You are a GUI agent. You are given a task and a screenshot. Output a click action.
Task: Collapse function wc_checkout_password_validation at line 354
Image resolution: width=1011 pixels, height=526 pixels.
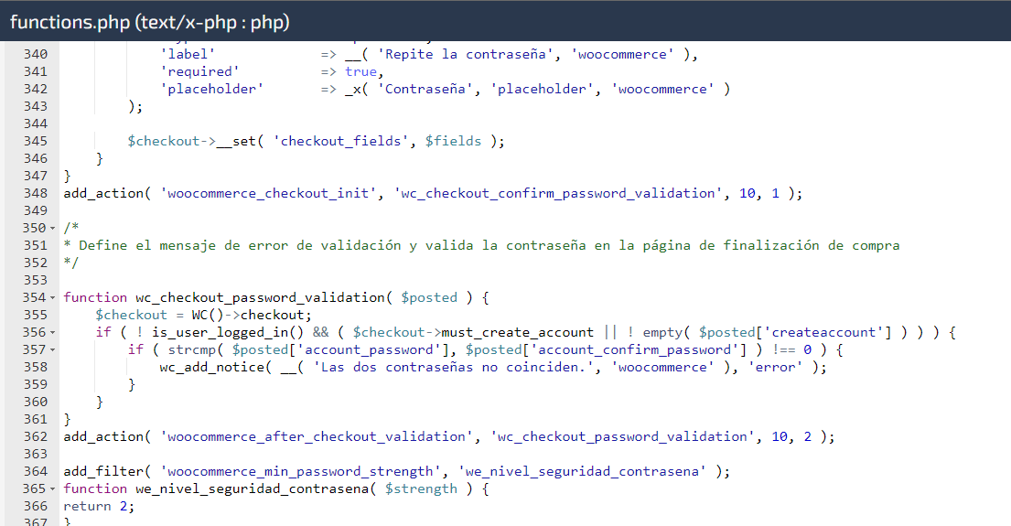click(x=53, y=298)
